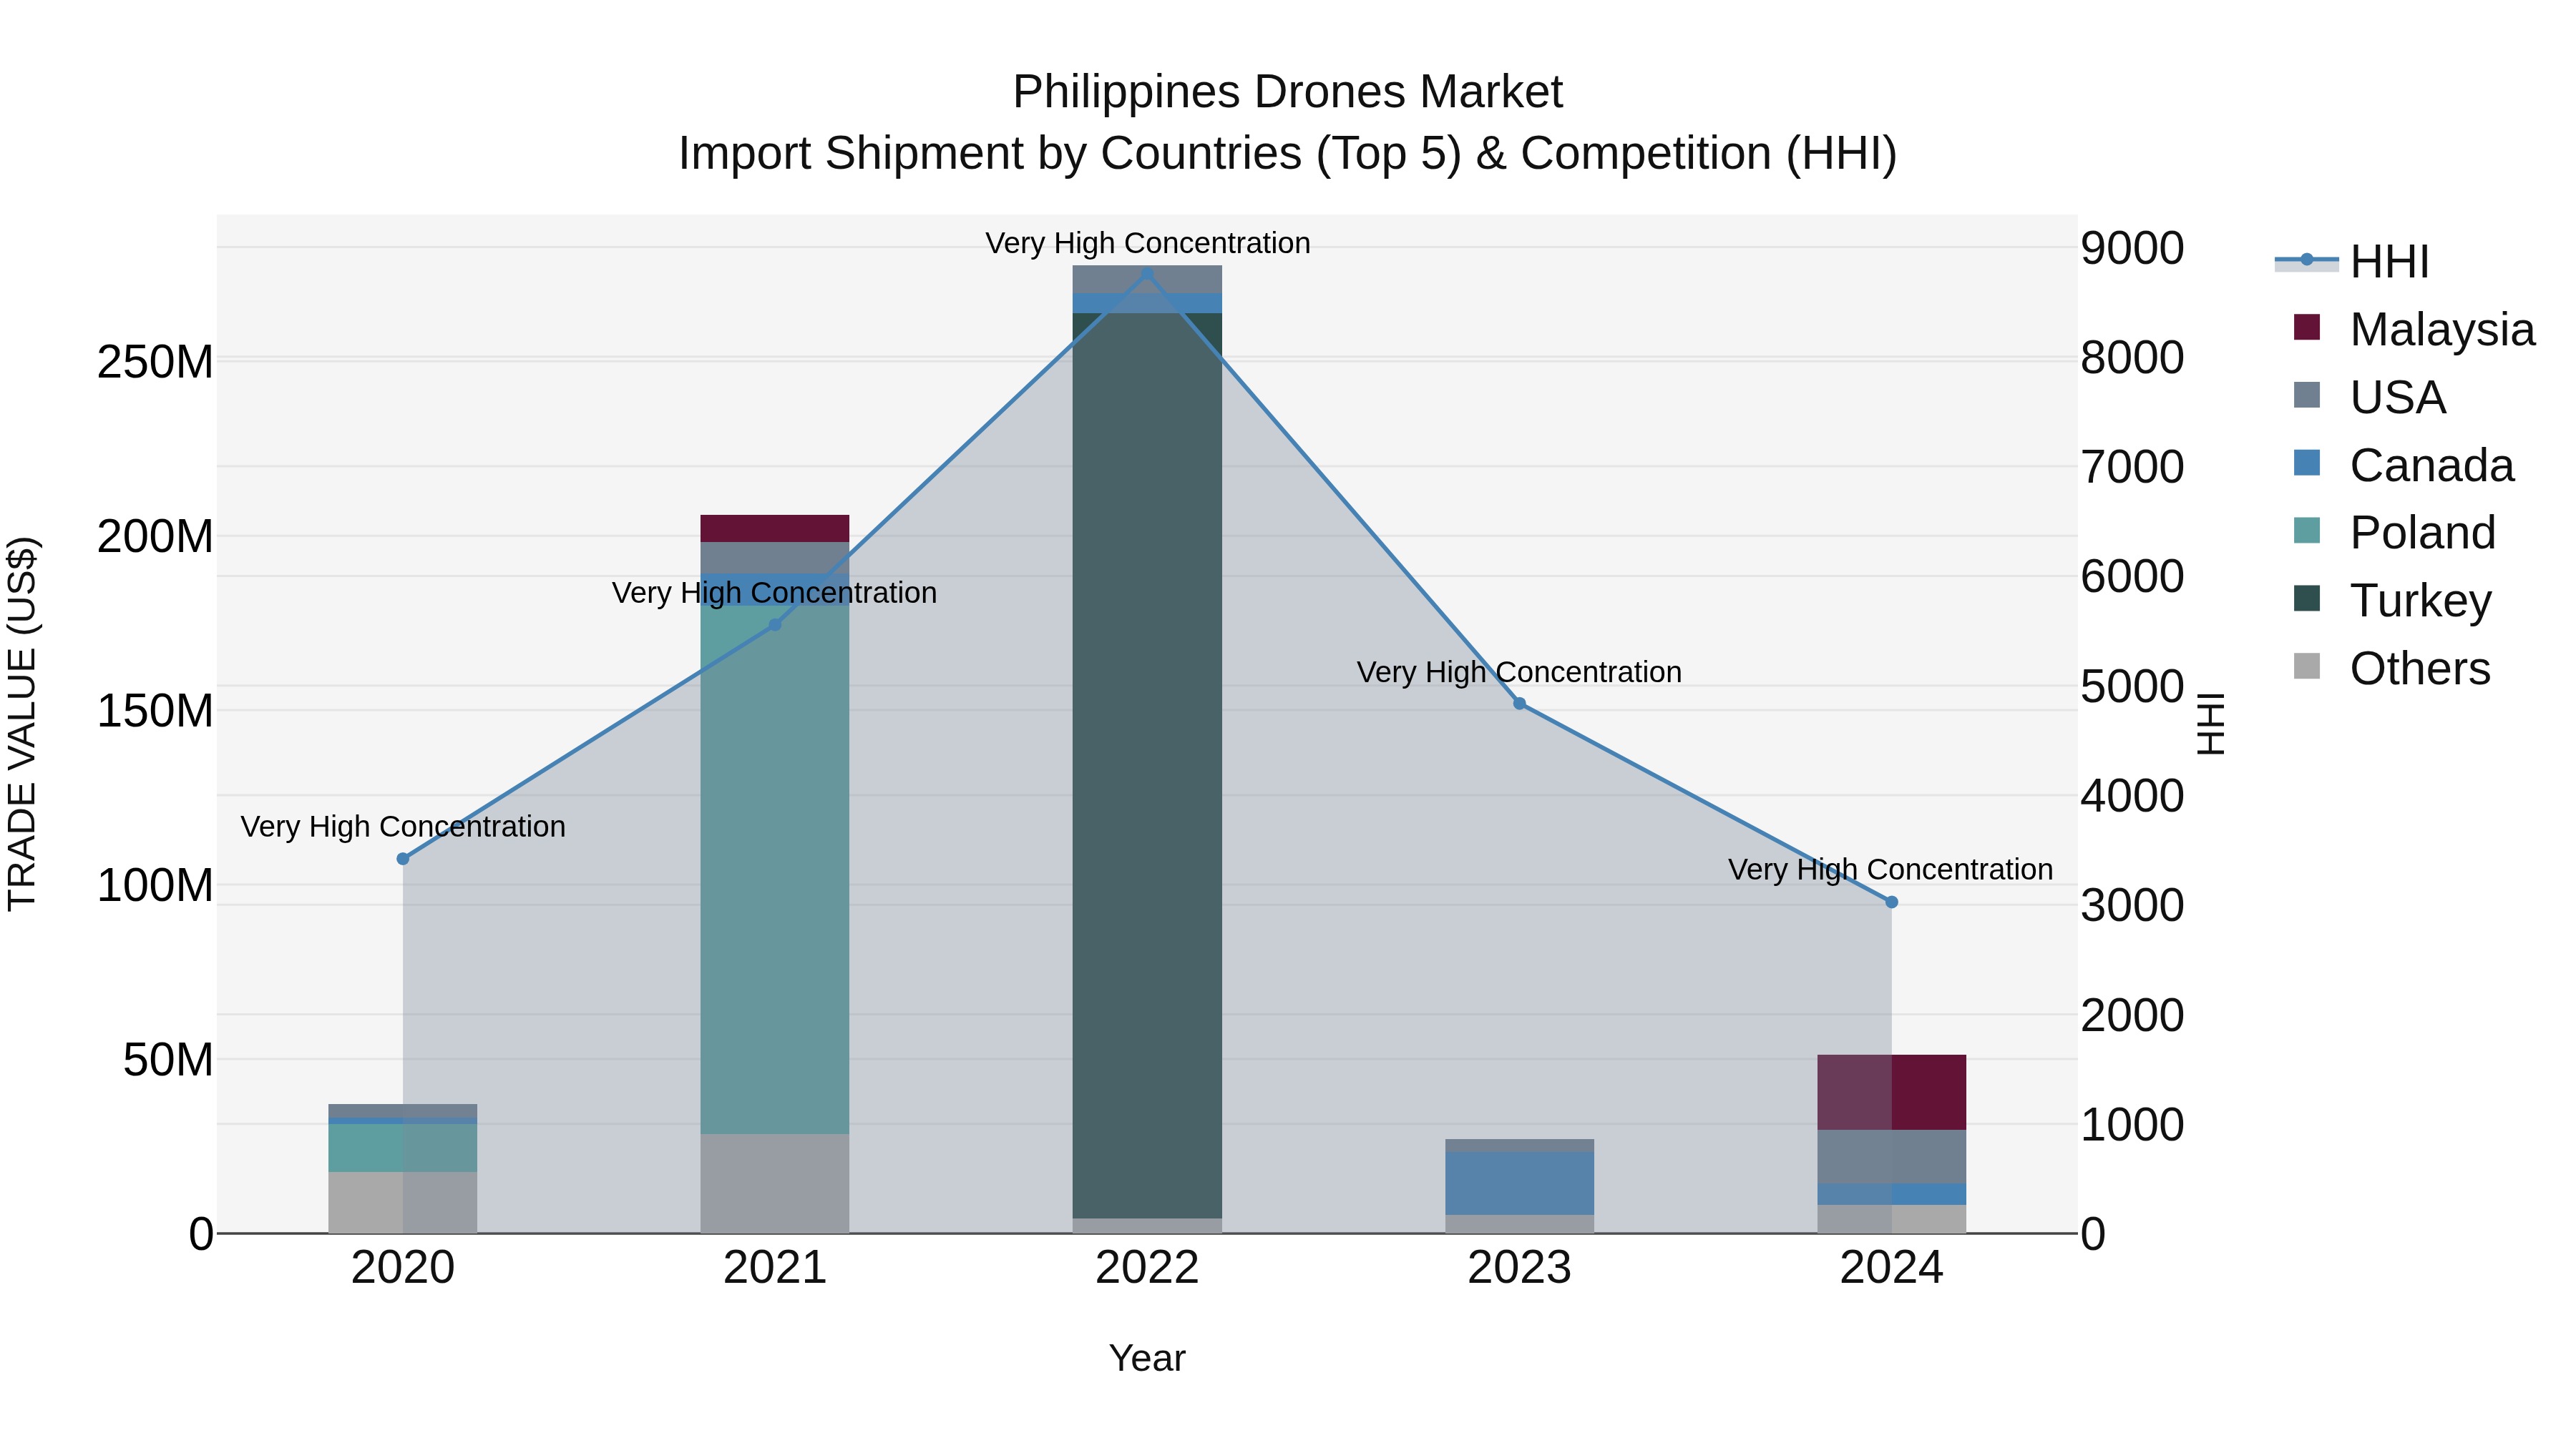Click the Turkey dark green legend swatch
Screen dimensions: 2576x1448
[x=2306, y=598]
